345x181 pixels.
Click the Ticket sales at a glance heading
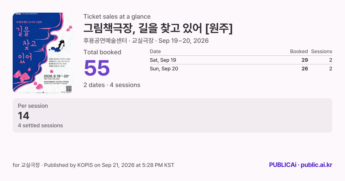(117, 17)
